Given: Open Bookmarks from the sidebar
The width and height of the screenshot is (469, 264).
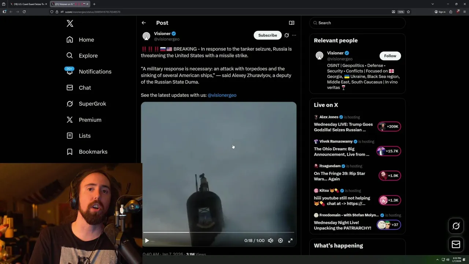Looking at the screenshot, I should (87, 152).
